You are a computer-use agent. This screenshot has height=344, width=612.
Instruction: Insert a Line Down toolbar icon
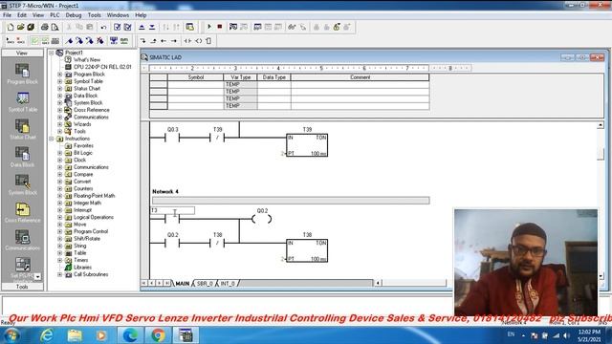click(x=142, y=40)
